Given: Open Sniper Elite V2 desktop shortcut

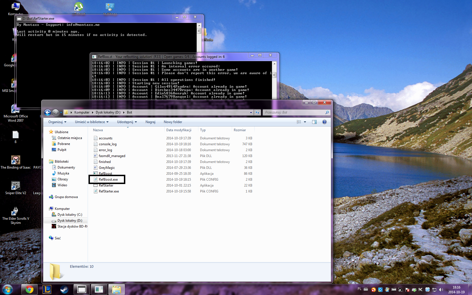Looking at the screenshot, I should pyautogui.click(x=16, y=188).
